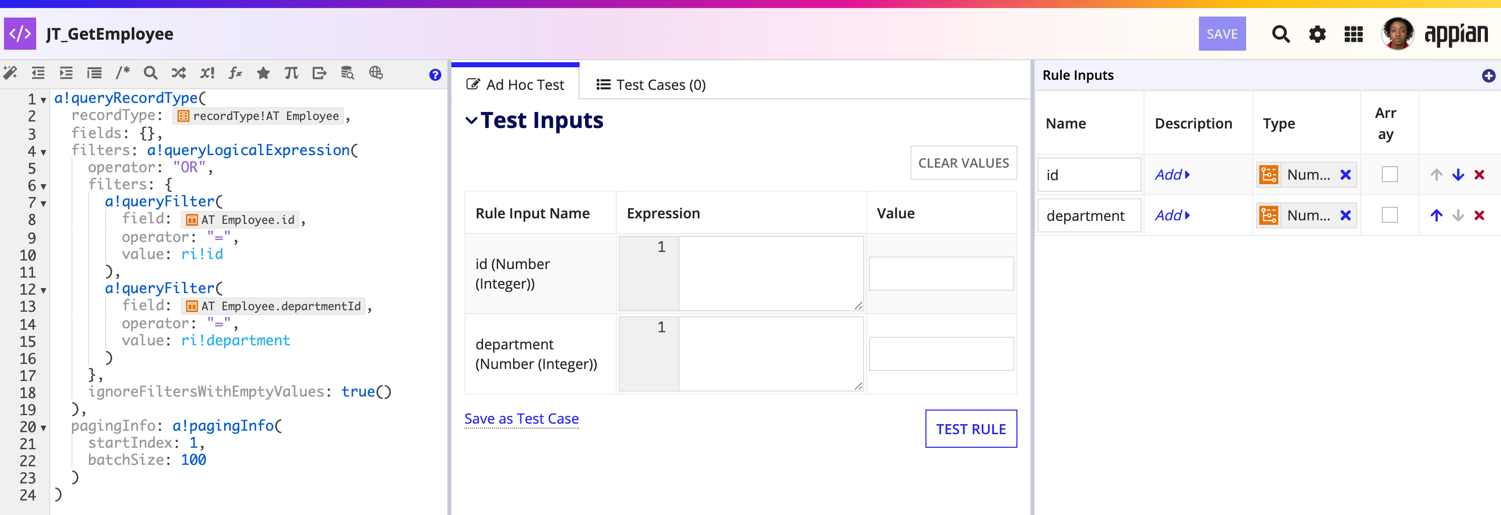Remove the type of the department input
This screenshot has width=1501, height=515.
click(x=1346, y=215)
